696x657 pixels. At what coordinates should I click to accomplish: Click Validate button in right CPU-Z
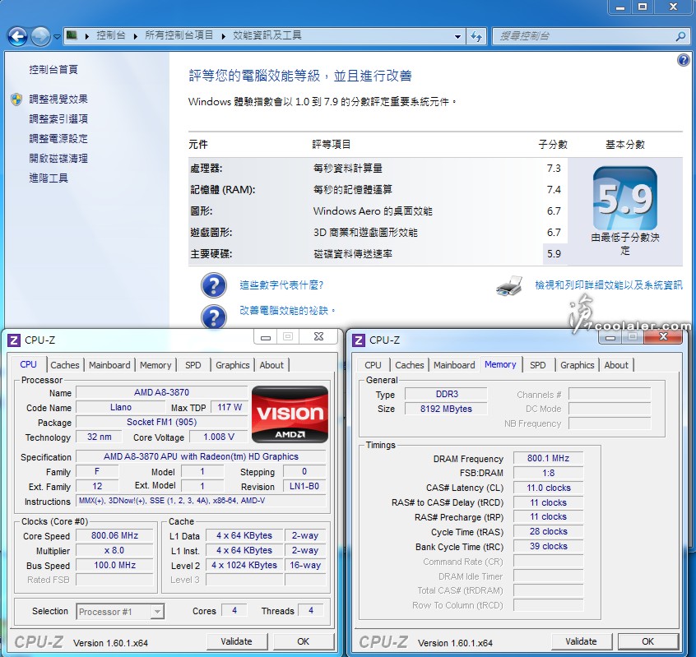[x=581, y=641]
